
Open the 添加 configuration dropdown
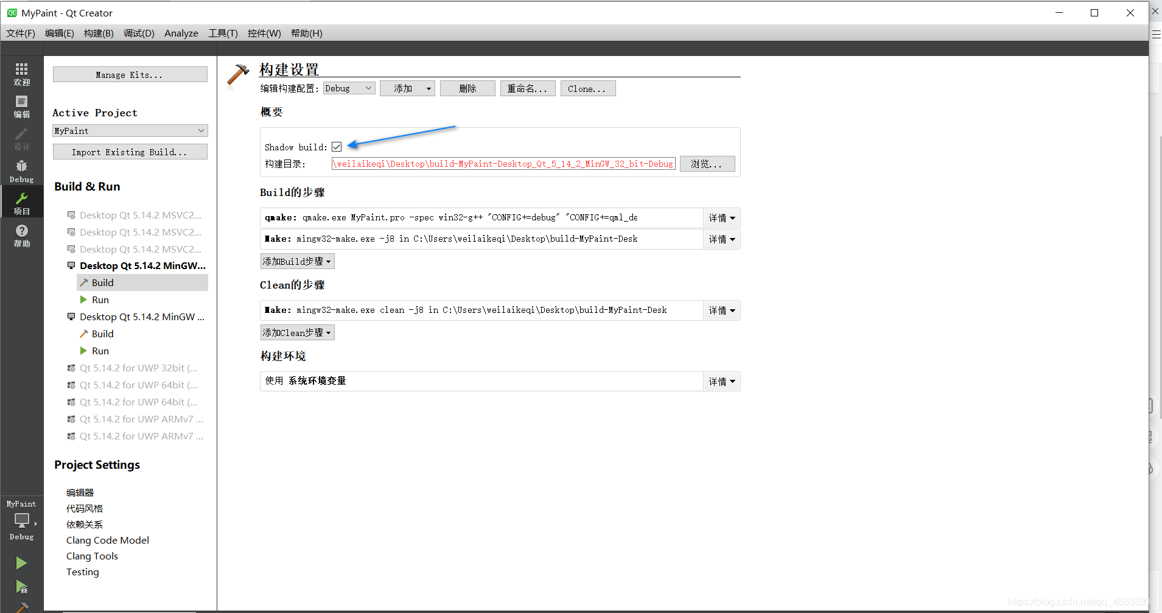tap(407, 88)
